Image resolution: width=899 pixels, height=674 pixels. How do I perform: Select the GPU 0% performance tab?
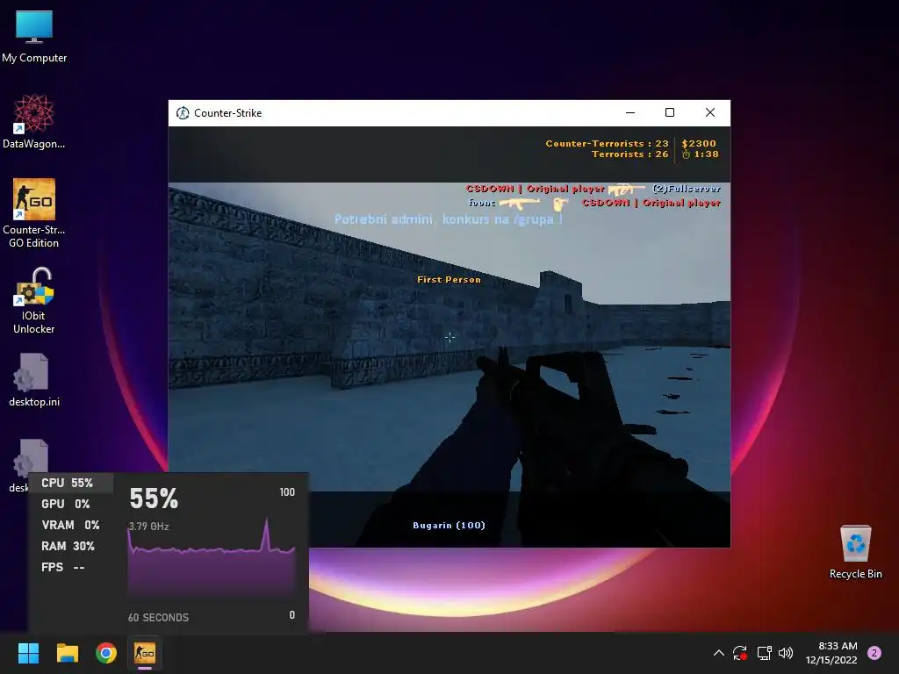pos(70,504)
